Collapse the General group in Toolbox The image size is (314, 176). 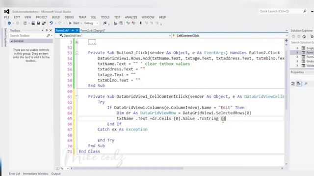point(12,41)
